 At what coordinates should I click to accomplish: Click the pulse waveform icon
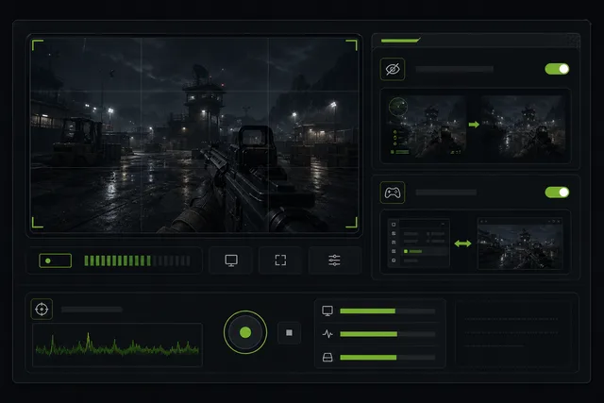[327, 334]
